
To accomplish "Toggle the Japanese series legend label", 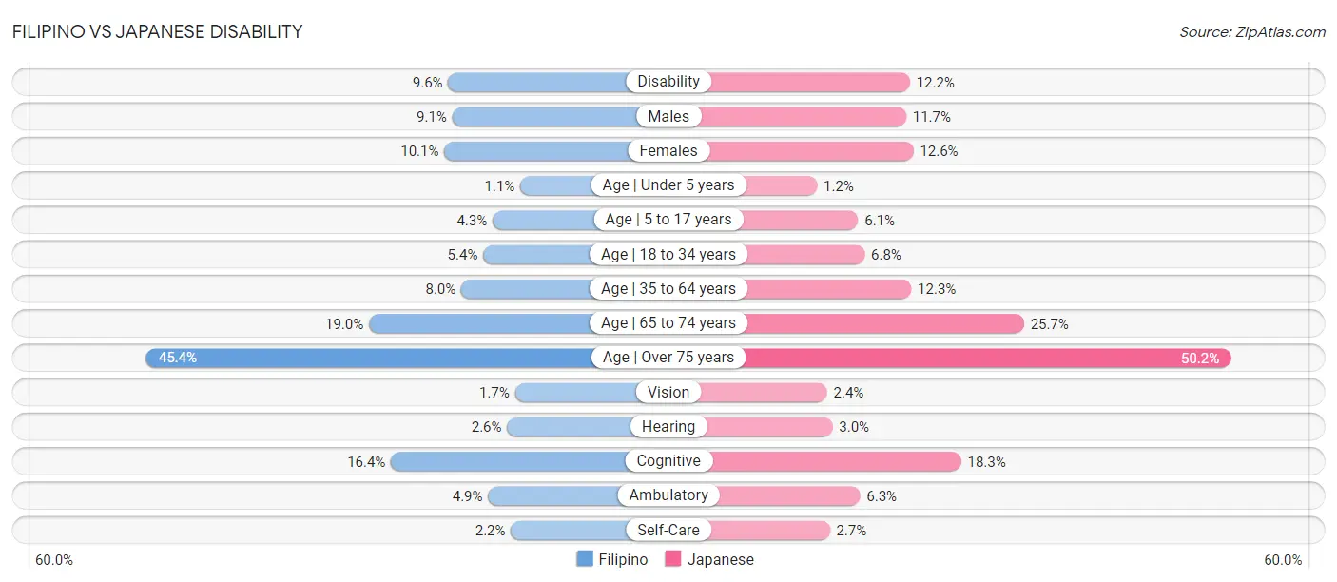I will (721, 559).
